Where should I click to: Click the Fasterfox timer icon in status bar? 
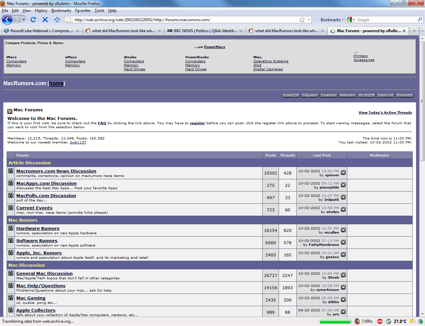pyautogui.click(x=357, y=321)
